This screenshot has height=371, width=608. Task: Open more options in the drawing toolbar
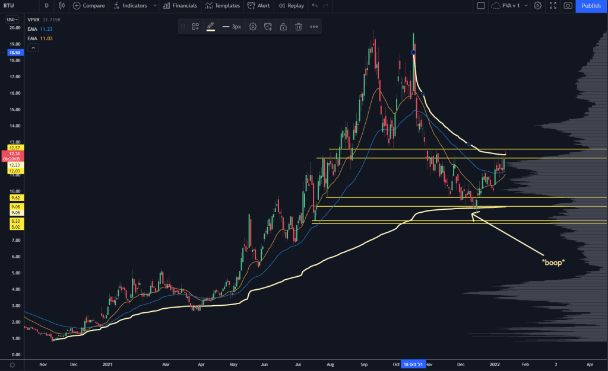coord(313,27)
